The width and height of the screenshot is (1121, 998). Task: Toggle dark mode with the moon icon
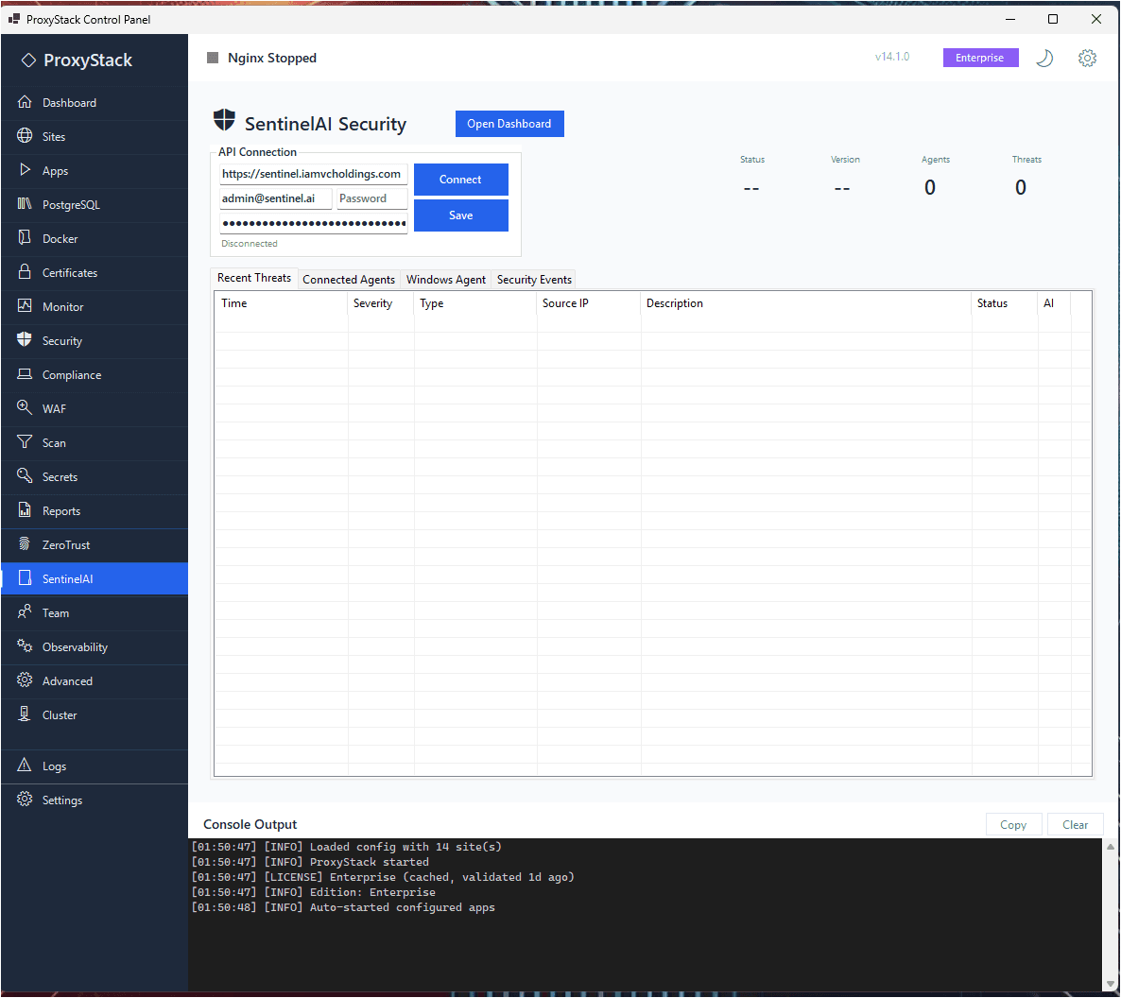click(x=1044, y=58)
